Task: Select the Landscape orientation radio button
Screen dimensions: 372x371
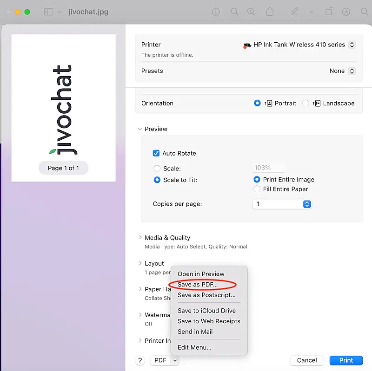Action: click(x=306, y=103)
